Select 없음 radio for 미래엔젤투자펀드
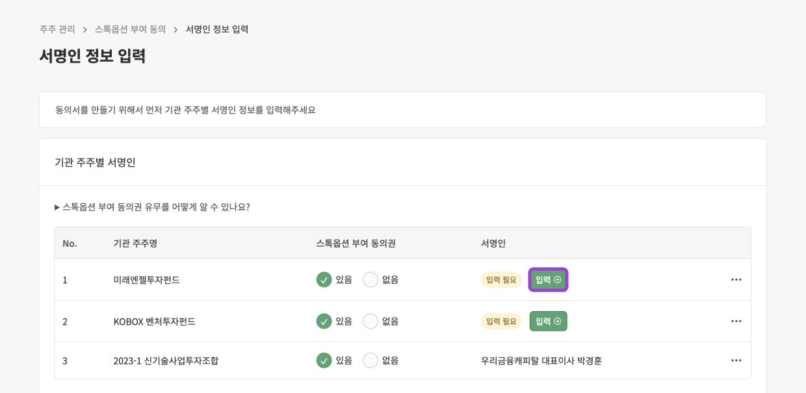 370,279
